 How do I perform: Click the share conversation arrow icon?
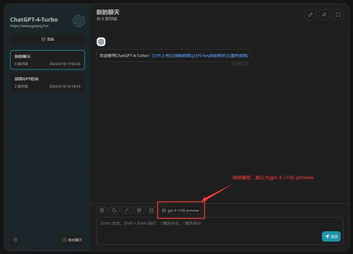[324, 15]
